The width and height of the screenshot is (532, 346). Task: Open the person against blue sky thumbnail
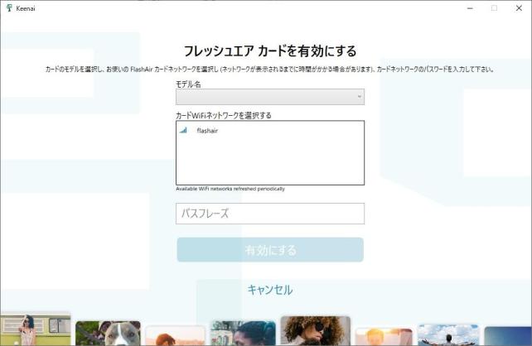point(448,334)
